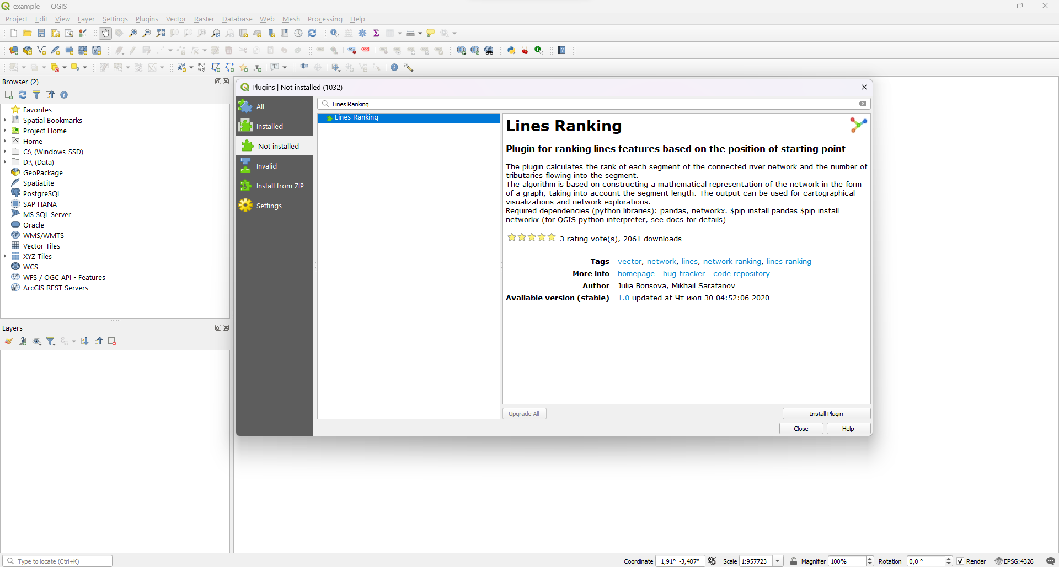1059x567 pixels.
Task: Refresh the Browser panel
Action: click(x=23, y=95)
